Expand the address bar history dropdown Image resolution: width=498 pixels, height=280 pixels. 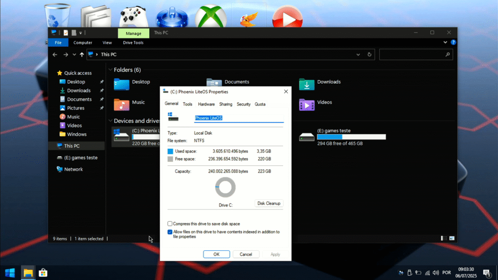point(358,54)
